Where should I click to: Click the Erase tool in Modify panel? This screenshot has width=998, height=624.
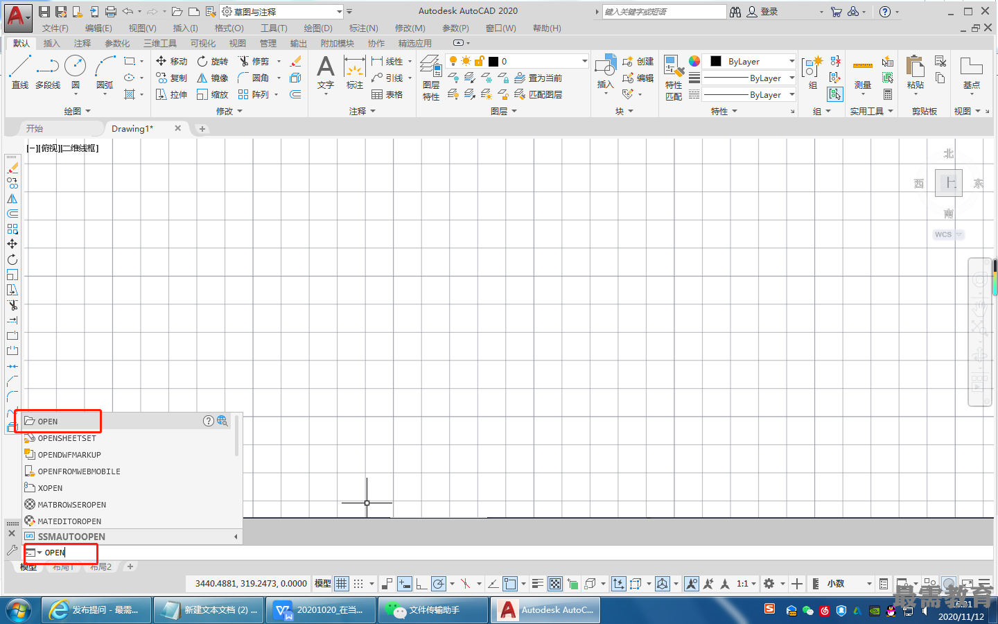[296, 61]
